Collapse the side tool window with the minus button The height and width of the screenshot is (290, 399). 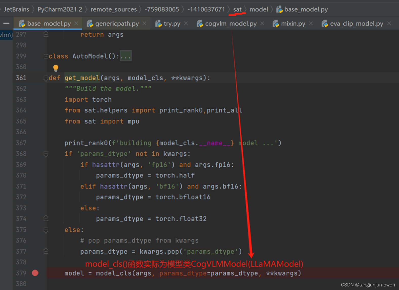tap(6, 23)
